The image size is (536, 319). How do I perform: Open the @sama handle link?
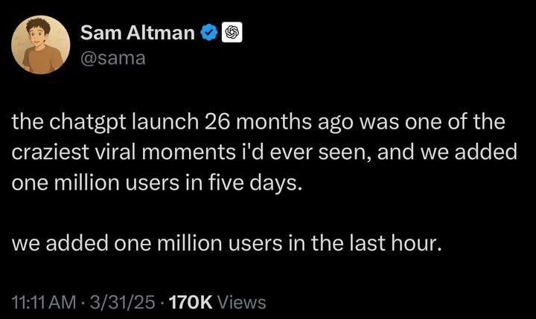point(110,57)
